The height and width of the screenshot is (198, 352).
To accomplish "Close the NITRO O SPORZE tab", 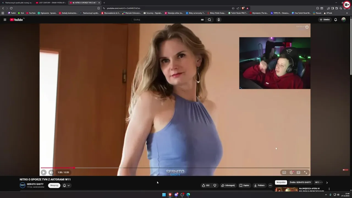I will pos(99,3).
